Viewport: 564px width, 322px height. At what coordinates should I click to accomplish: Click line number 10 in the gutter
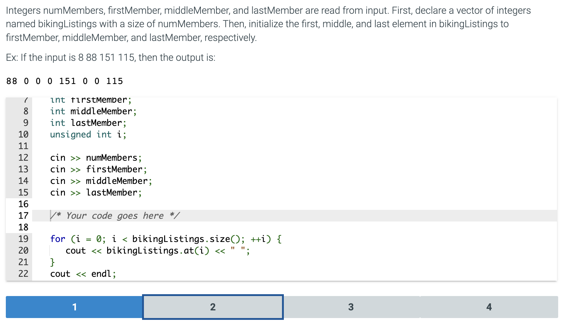click(x=23, y=134)
